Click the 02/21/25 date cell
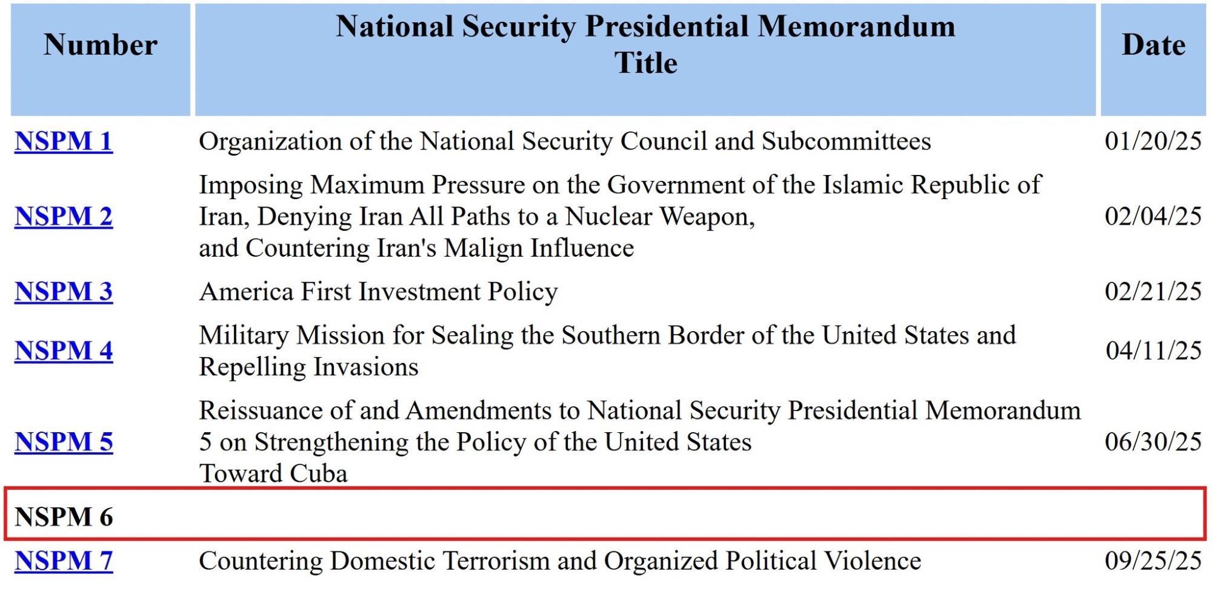Viewport: 1212px width, 589px height. point(1153,292)
